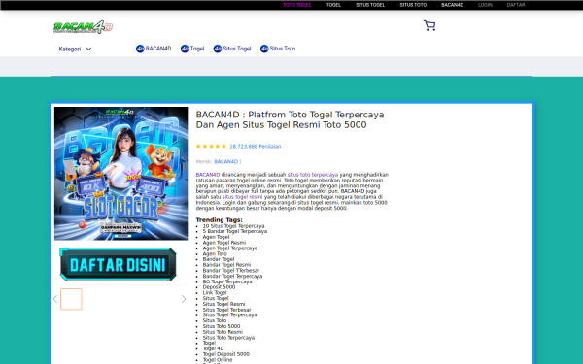Click tag 'Agen Toto'

coord(215,253)
